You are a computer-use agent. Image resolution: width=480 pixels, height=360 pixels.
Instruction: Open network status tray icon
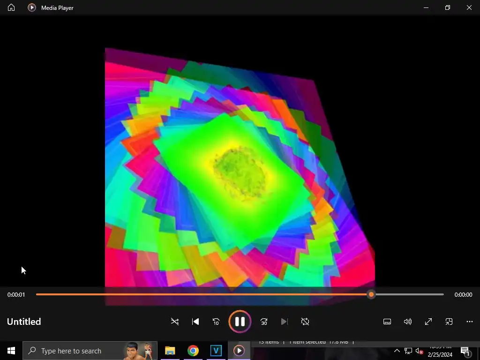pyautogui.click(x=408, y=351)
